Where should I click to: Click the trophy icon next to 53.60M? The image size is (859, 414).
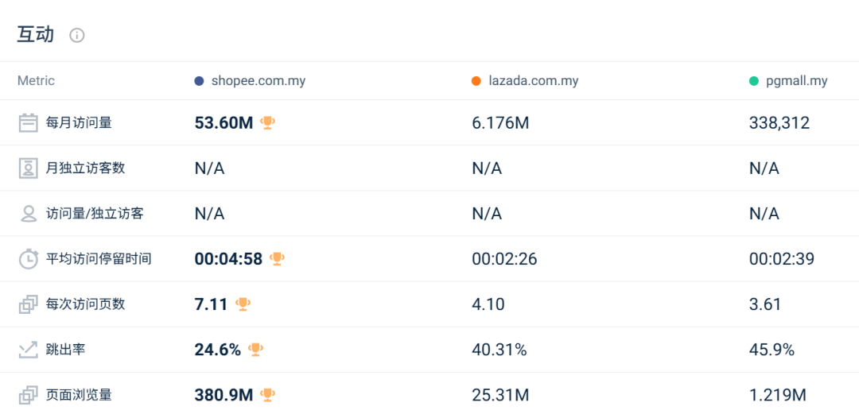(268, 122)
